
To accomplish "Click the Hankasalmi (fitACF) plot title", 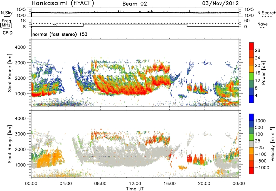I will [63, 3].
